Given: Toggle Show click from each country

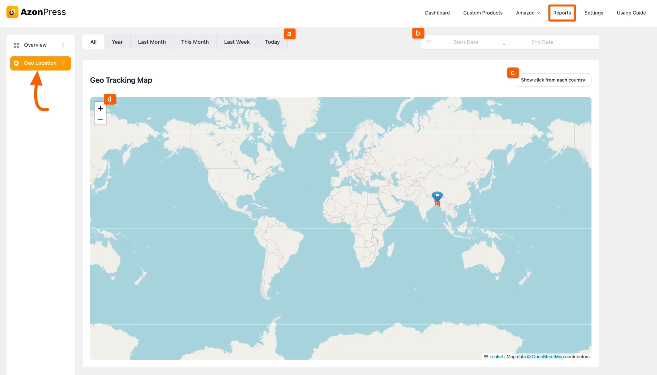Looking at the screenshot, I should tap(553, 80).
